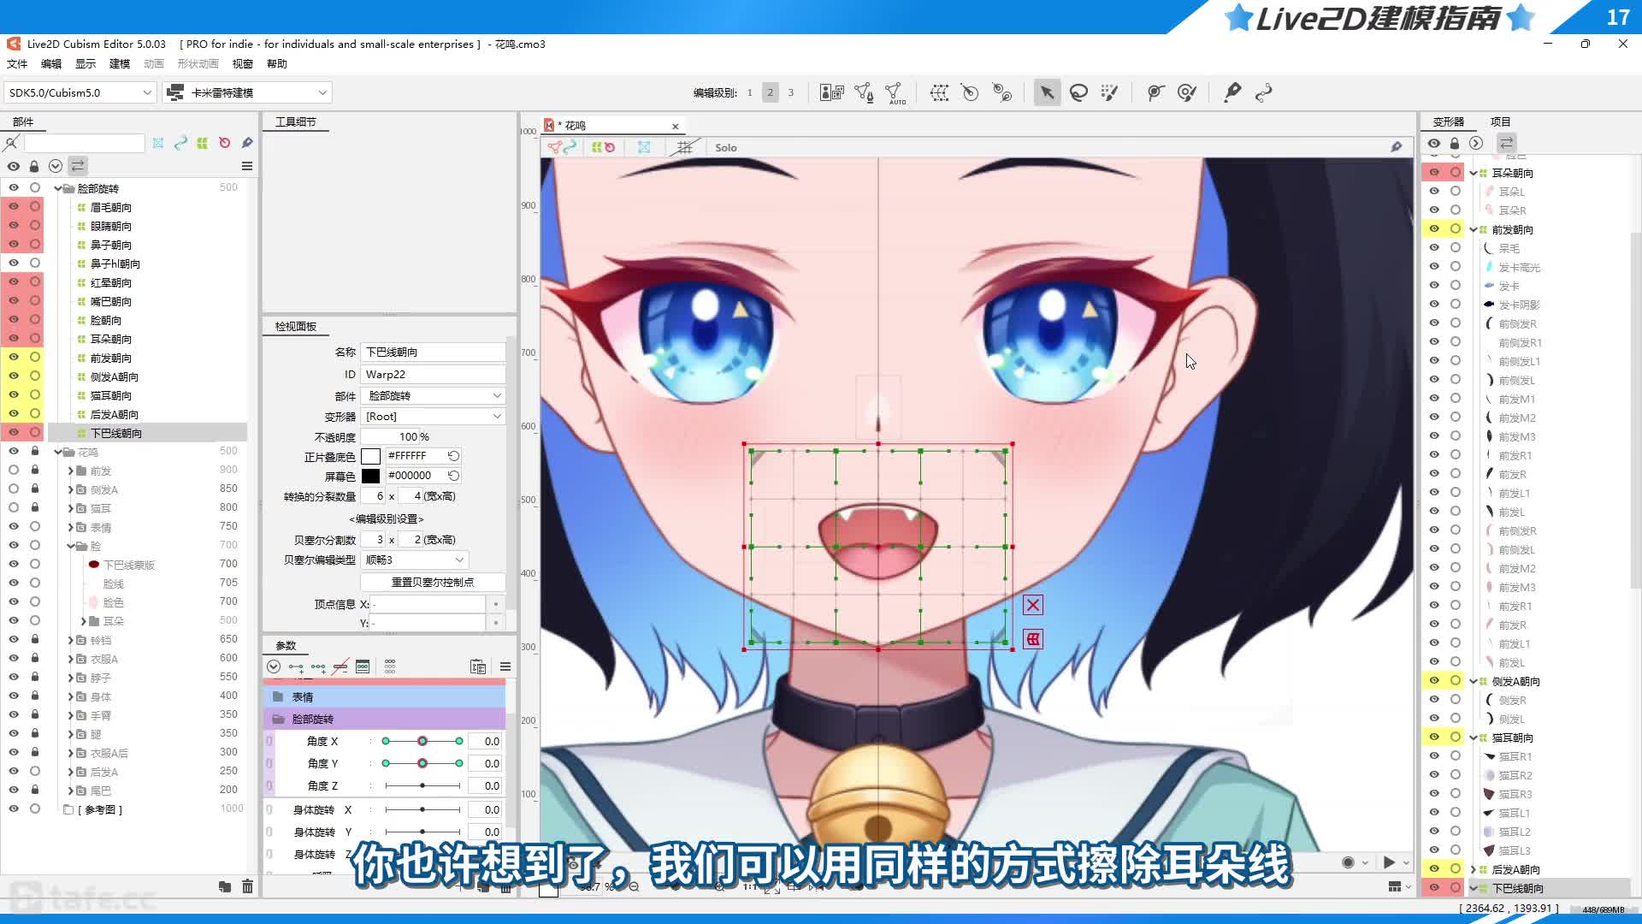Choose the brush selection tool
The width and height of the screenshot is (1642, 924).
(x=1109, y=92)
